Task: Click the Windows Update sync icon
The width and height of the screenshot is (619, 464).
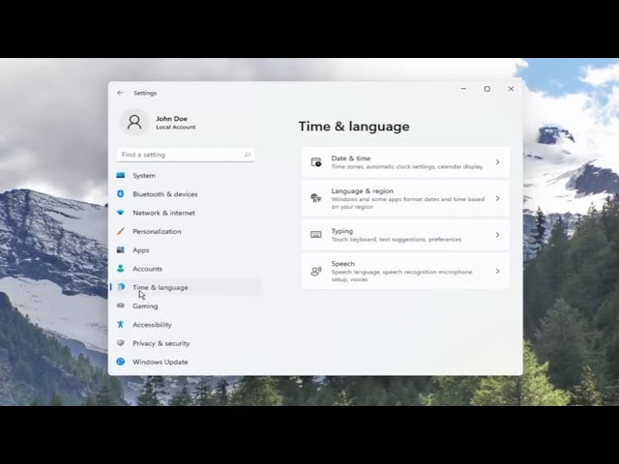Action: [x=121, y=362]
